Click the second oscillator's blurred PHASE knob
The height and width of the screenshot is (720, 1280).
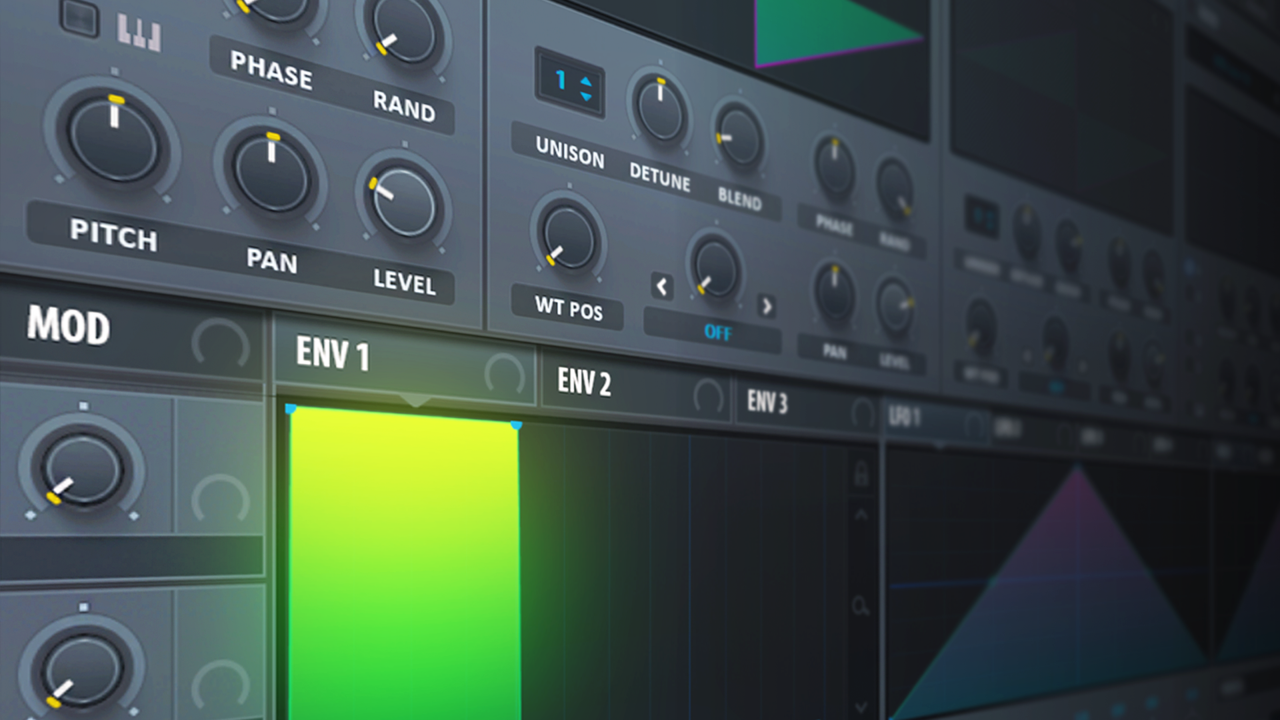pyautogui.click(x=834, y=168)
